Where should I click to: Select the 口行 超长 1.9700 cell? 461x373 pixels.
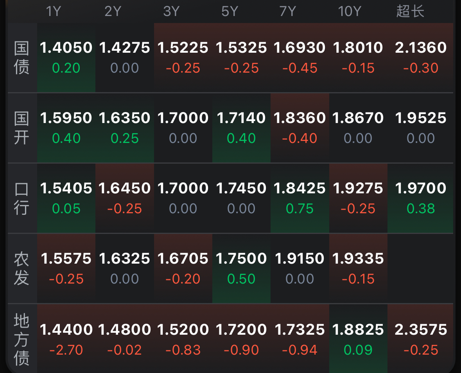pos(420,198)
